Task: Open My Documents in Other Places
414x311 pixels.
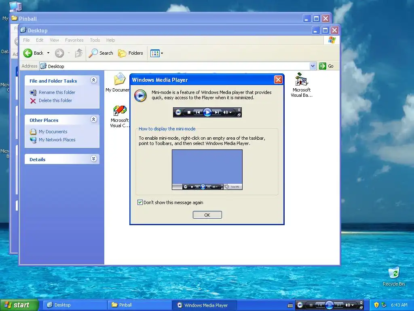Action: point(53,132)
